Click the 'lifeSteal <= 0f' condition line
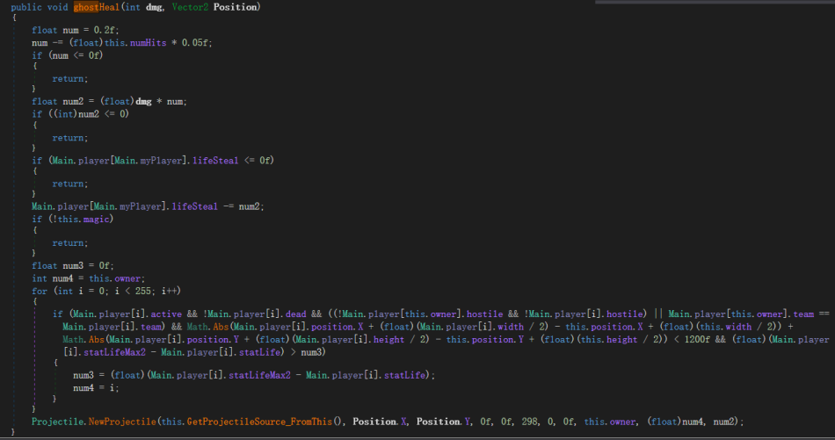Screen dimensions: 835x440 click(x=152, y=160)
